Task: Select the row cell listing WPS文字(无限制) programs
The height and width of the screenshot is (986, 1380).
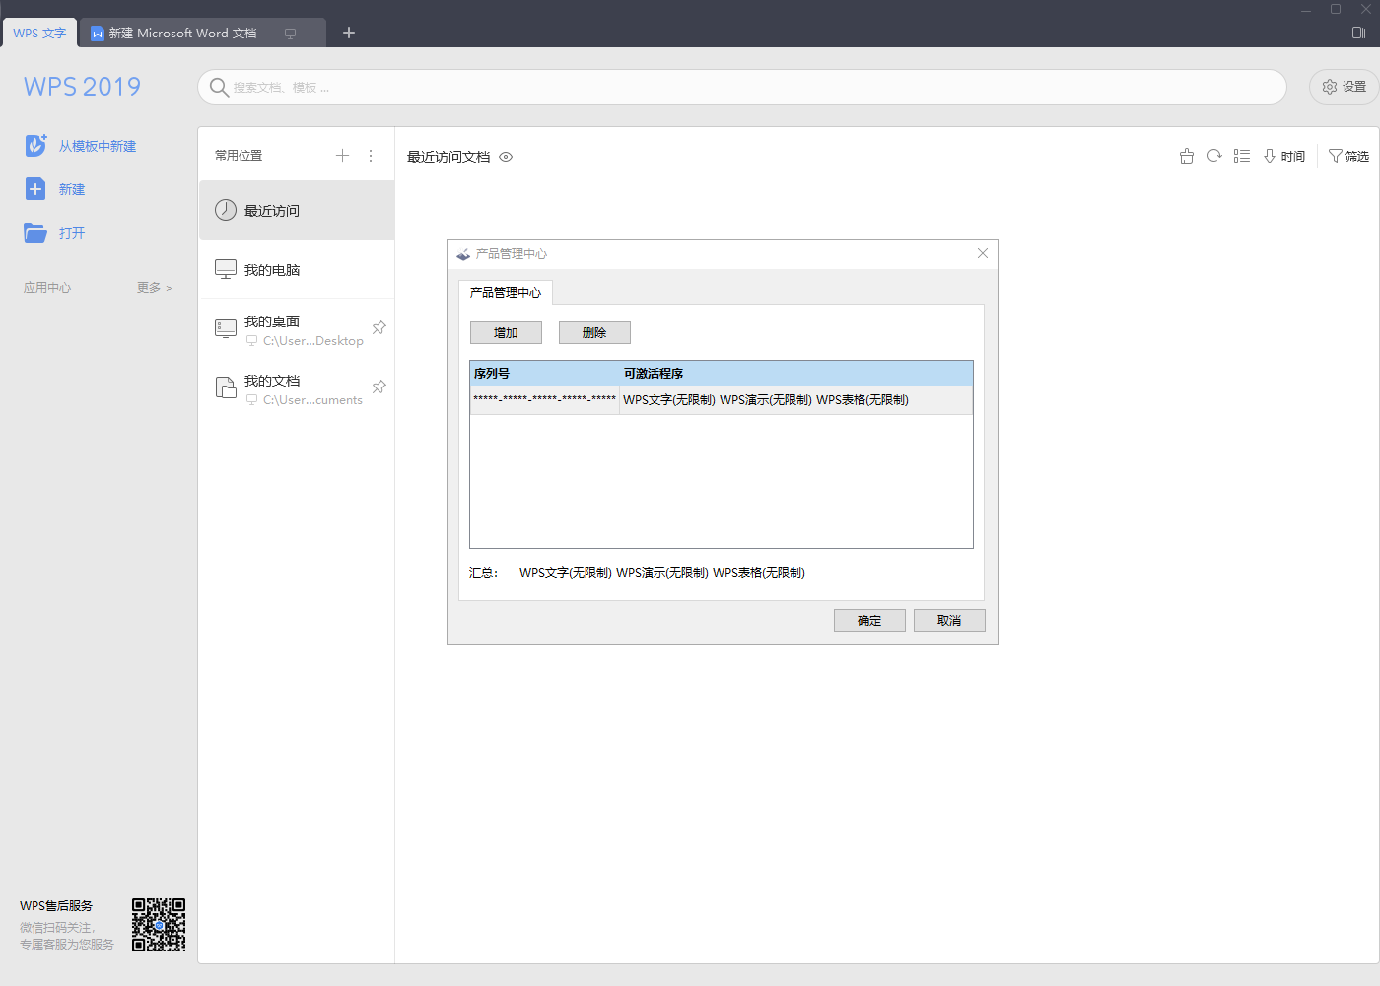Action: [796, 399]
